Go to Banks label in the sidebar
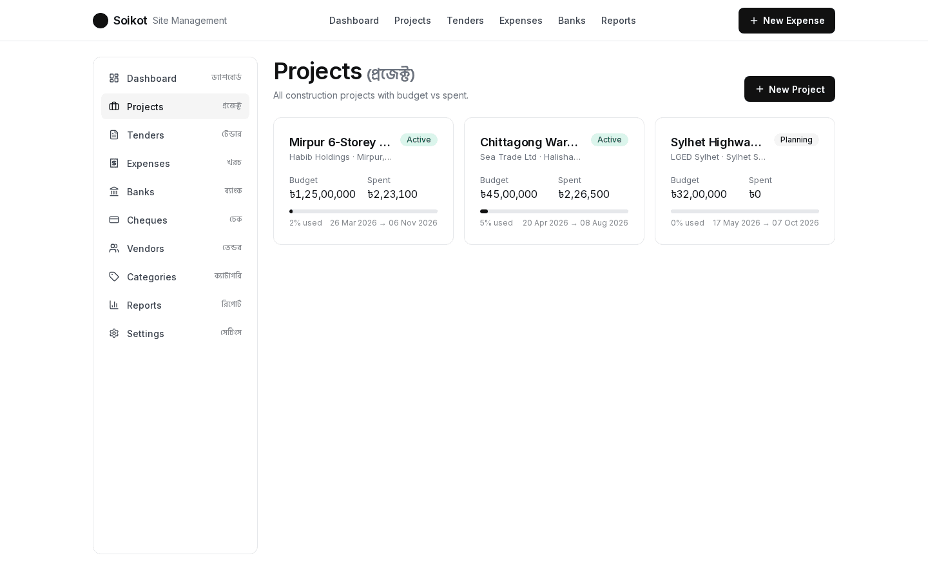The height and width of the screenshot is (580, 928). pos(140,191)
